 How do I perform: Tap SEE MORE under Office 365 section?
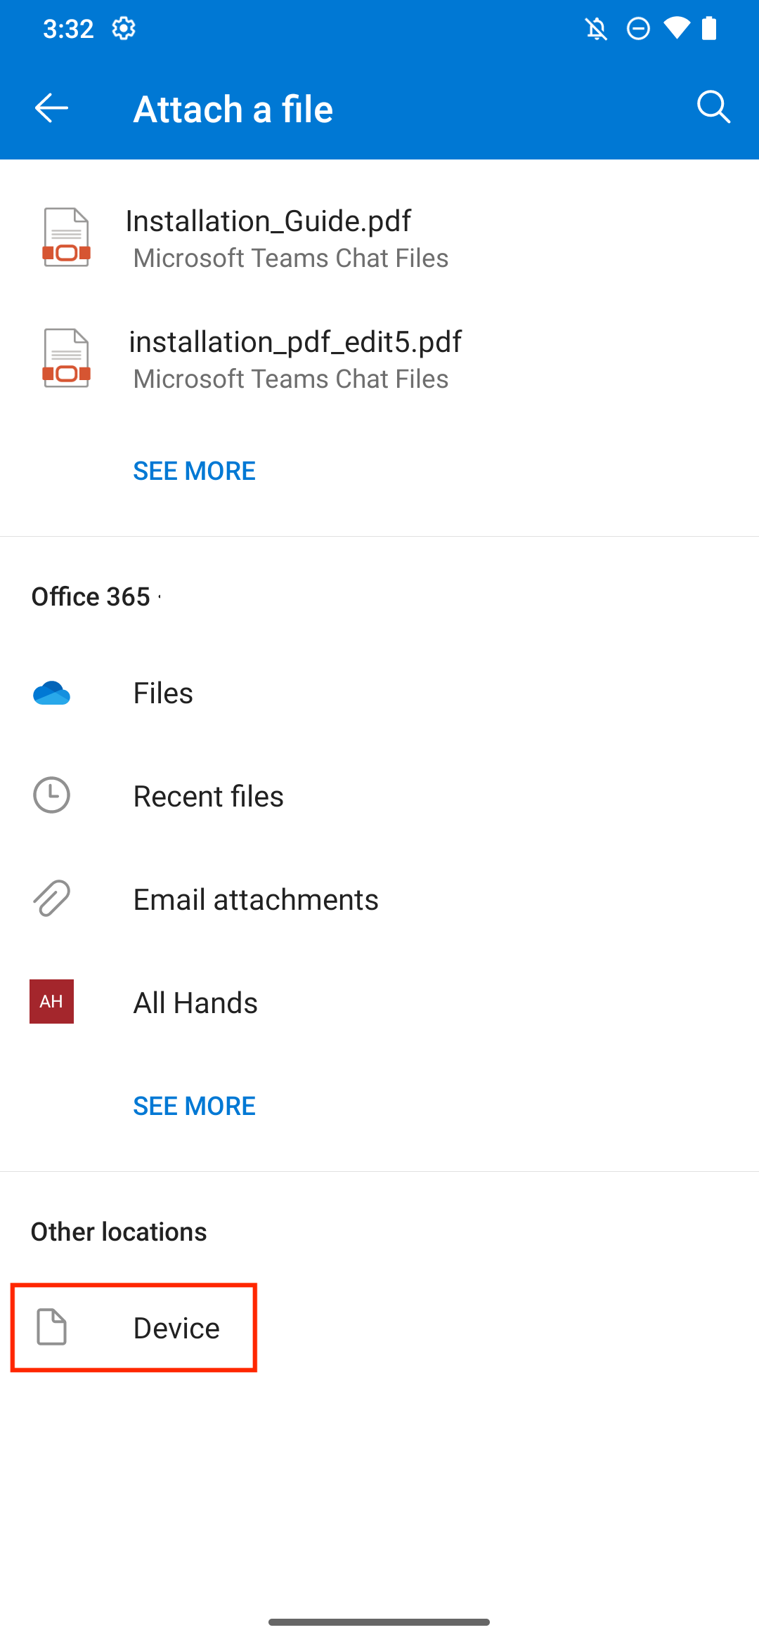[x=195, y=1106]
